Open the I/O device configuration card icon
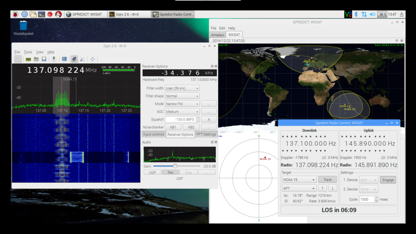This screenshot has height=234, width=416. click(x=29, y=59)
